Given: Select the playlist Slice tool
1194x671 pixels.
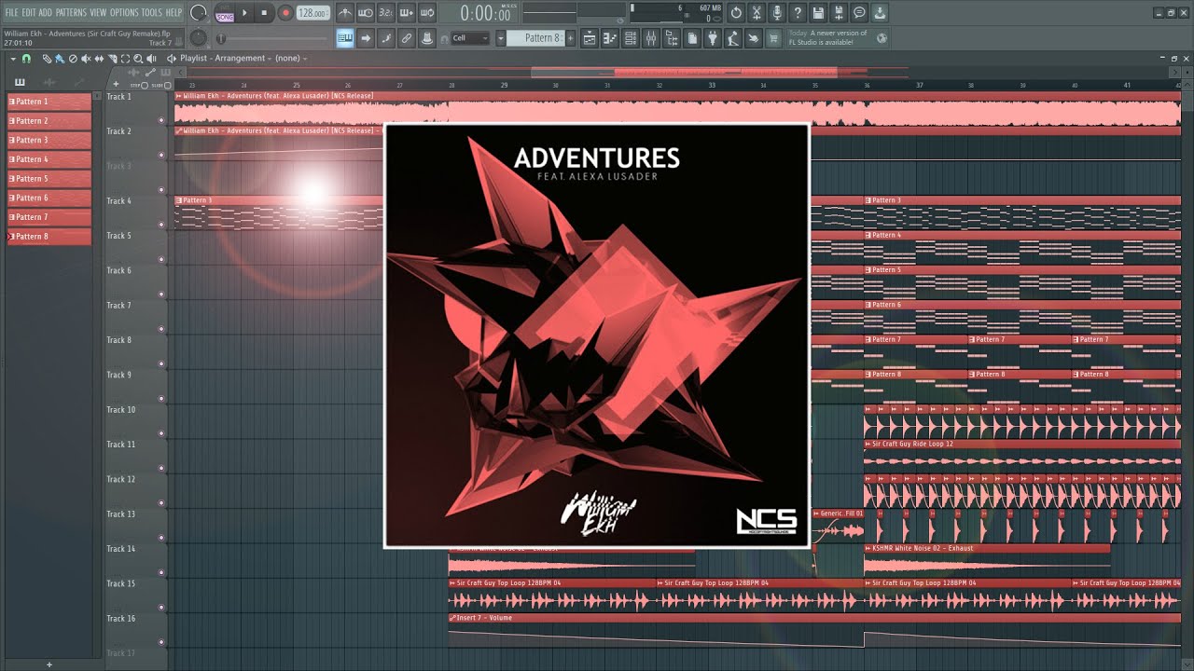Looking at the screenshot, I should 112,58.
